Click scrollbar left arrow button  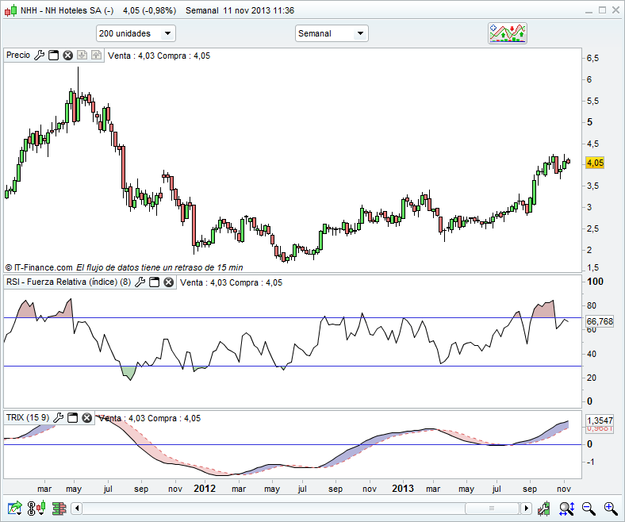75,508
